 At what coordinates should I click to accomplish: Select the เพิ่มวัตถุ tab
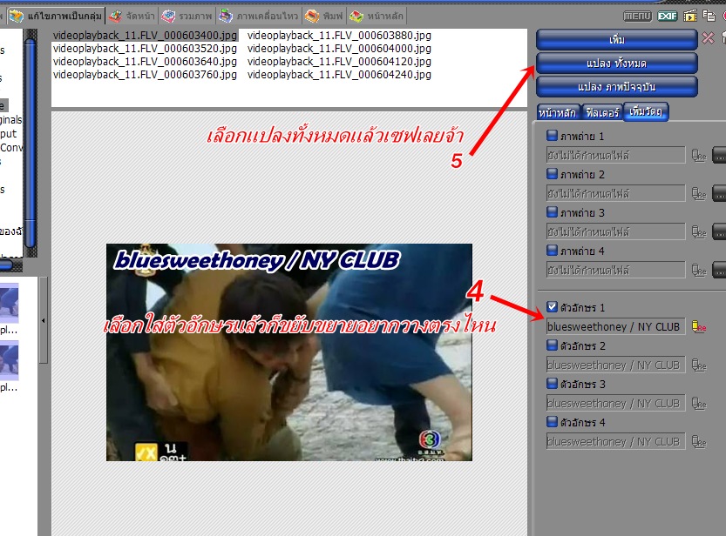[646, 111]
